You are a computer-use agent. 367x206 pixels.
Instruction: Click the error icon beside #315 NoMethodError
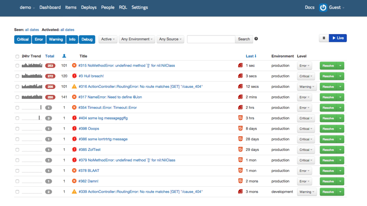(x=74, y=65)
